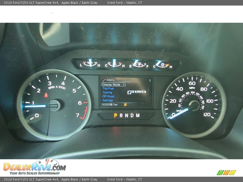The height and width of the screenshot is (182, 243).
Task: Click the Crest Ford dealer name at top
Action: [x=125, y=3]
